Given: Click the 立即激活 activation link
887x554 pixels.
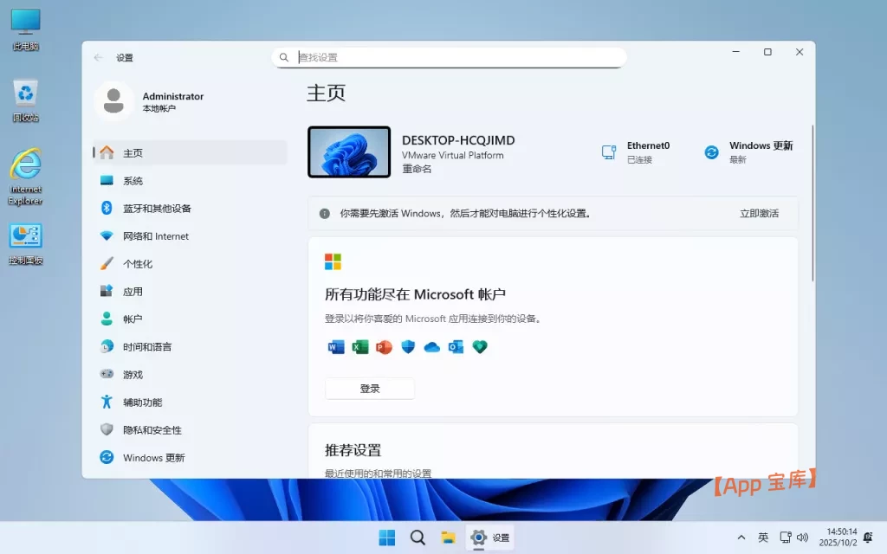Looking at the screenshot, I should pos(760,213).
